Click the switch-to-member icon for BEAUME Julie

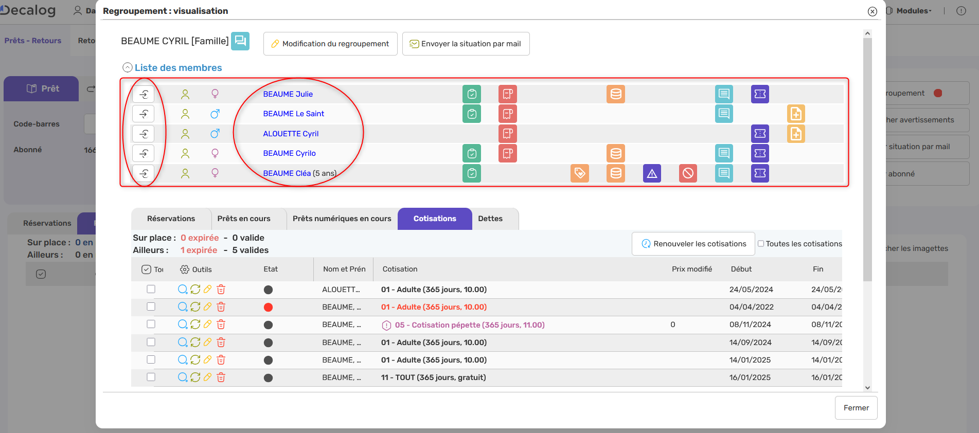pyautogui.click(x=144, y=94)
